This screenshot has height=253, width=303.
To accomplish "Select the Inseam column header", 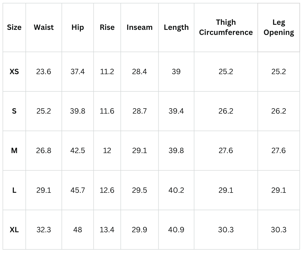I will (140, 27).
